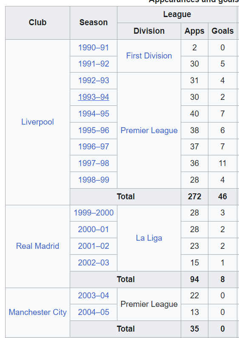Open the 2004–05 season link

[x=94, y=312]
